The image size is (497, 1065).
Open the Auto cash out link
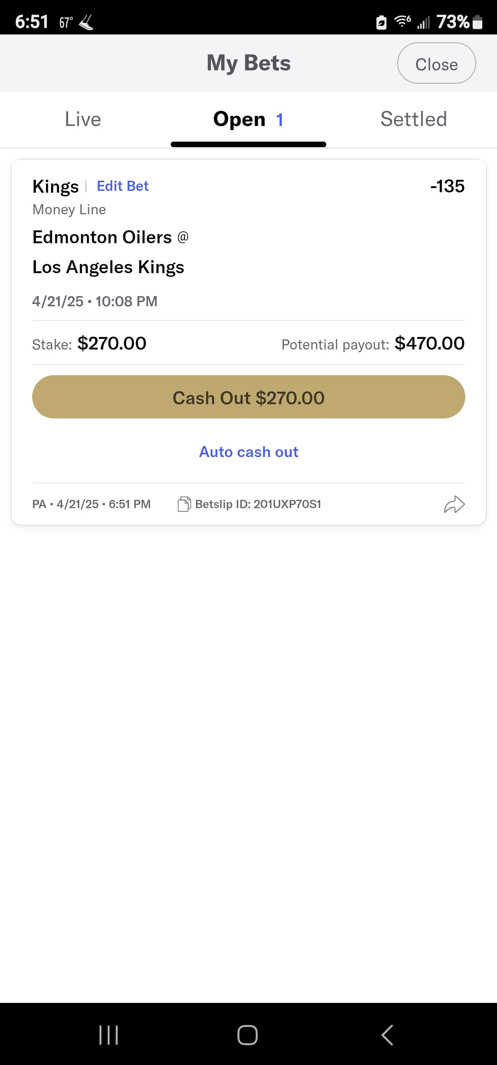pyautogui.click(x=248, y=452)
